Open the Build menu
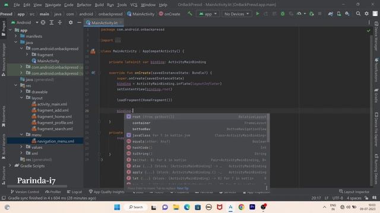This screenshot has width=380, height=213. click(99, 5)
